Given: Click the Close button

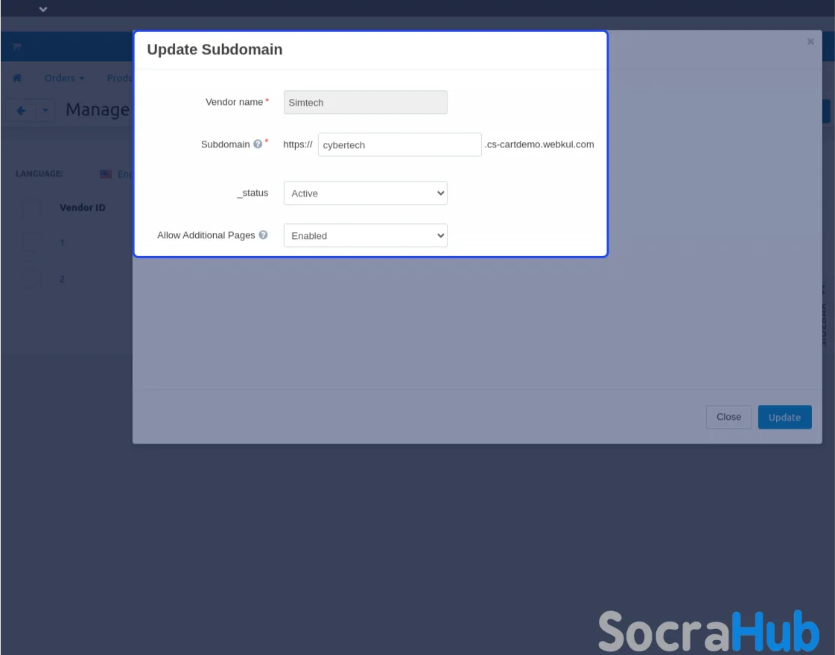Looking at the screenshot, I should click(728, 417).
